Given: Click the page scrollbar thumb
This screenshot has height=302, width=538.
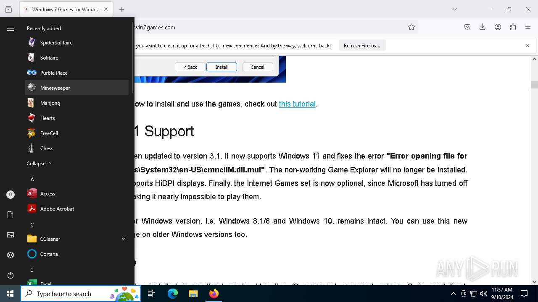Looking at the screenshot, I should click(x=534, y=85).
